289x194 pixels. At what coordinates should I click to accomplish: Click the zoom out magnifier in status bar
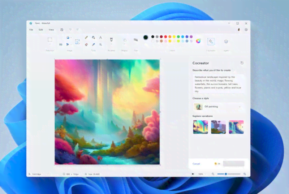[x=213, y=174]
